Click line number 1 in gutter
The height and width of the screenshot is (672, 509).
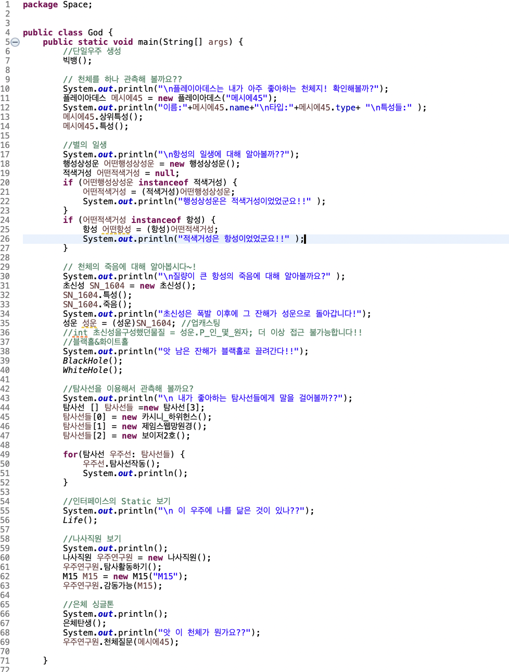(x=7, y=5)
